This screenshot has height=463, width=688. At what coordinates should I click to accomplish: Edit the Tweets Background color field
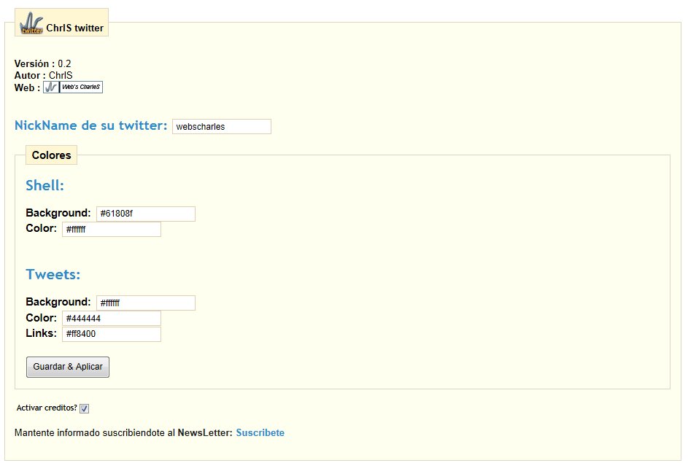coord(146,303)
